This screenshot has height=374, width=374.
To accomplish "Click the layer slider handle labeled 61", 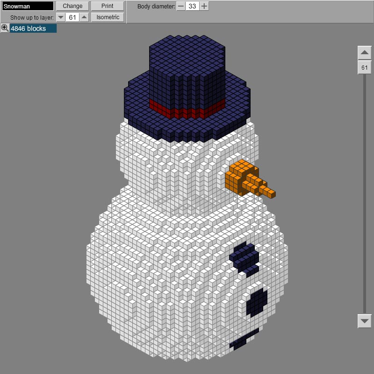I will 365,67.
